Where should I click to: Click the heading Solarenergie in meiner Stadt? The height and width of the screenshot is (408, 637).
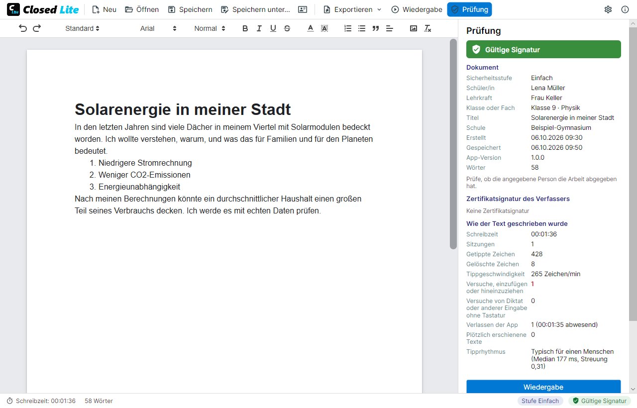coord(183,109)
